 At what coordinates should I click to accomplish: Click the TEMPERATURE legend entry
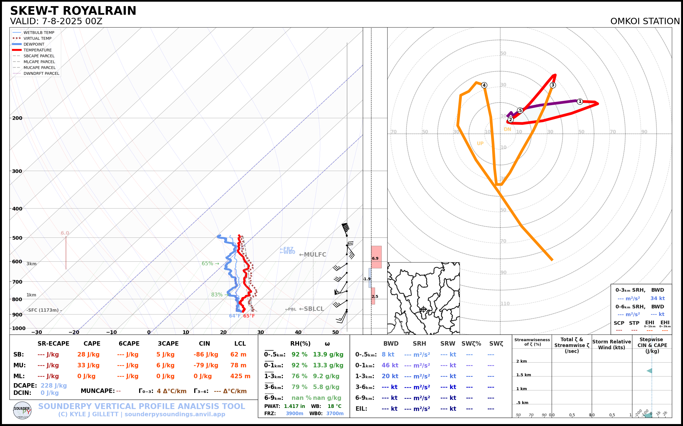point(38,50)
